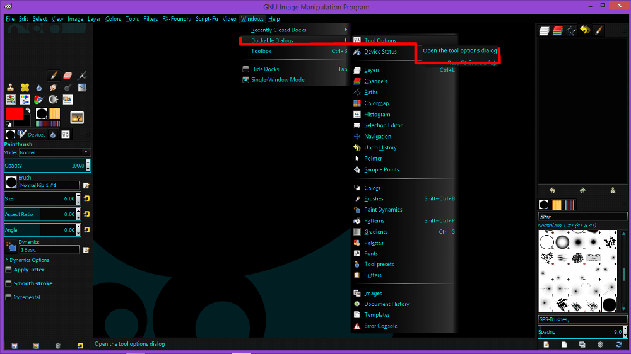The height and width of the screenshot is (354, 631).
Task: Open right dock tab configure arrow
Action: pyautogui.click(x=624, y=30)
